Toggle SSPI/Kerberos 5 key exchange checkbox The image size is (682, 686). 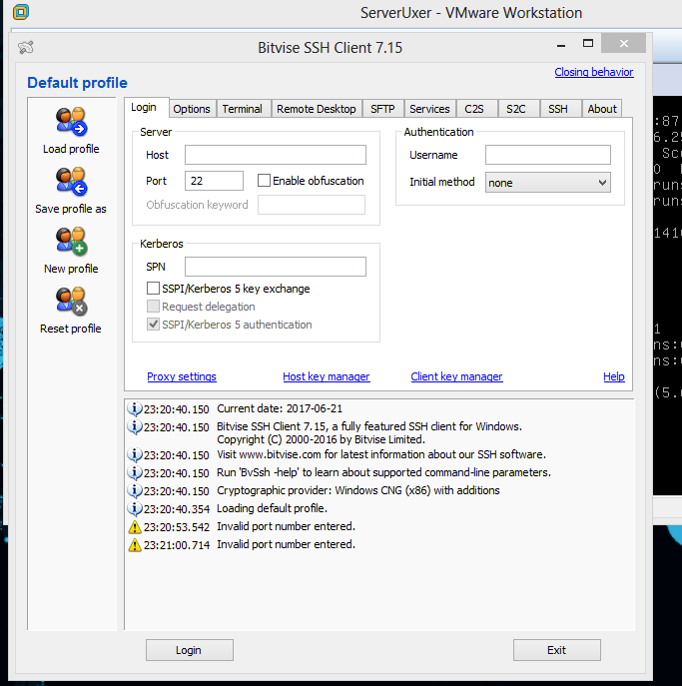[153, 289]
